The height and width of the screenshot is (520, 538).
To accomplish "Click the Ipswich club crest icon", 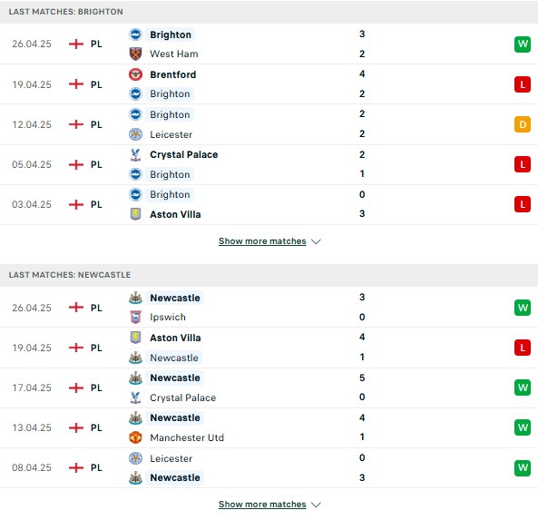I will tap(135, 317).
